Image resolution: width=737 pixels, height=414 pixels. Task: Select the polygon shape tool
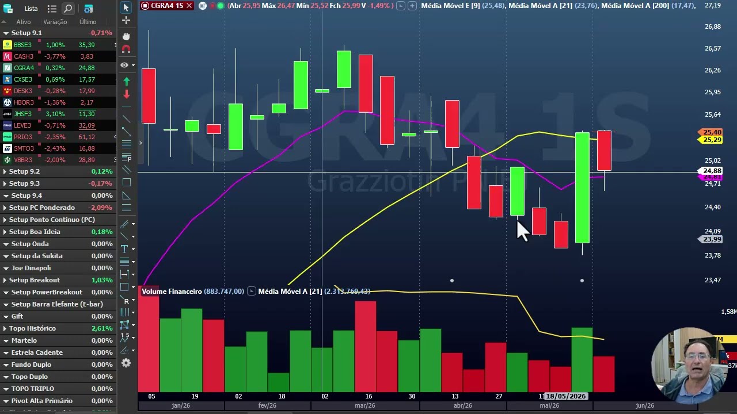click(x=124, y=325)
